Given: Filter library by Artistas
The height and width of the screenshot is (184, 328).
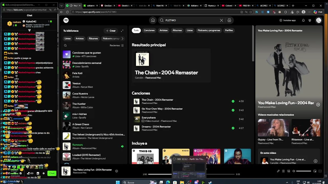Looking at the screenshot, I should pyautogui.click(x=80, y=39).
